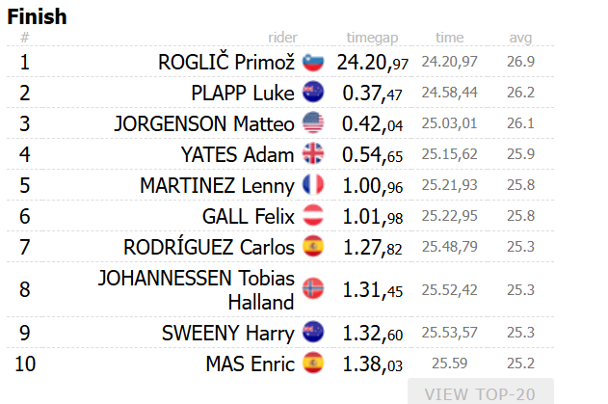The width and height of the screenshot is (608, 404).
Task: Open rider ROGLIČ Primož's profile link
Action: [226, 62]
